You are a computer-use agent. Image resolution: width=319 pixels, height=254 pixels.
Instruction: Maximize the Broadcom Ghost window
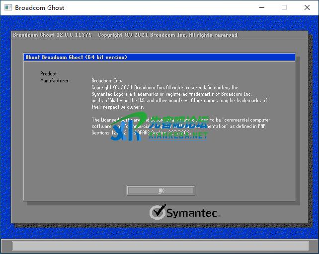coord(284,7)
